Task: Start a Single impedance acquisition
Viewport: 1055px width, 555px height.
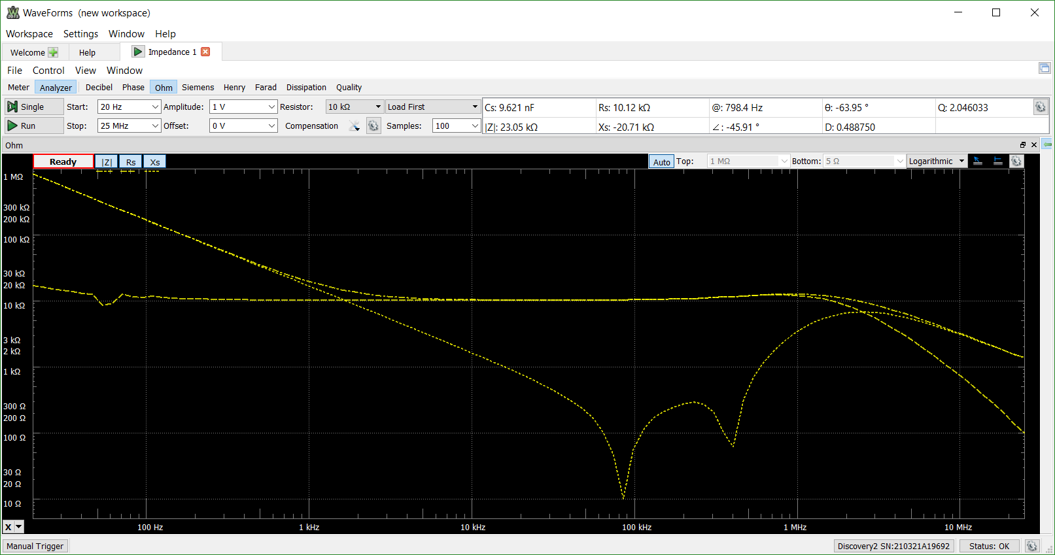Action: (x=34, y=107)
